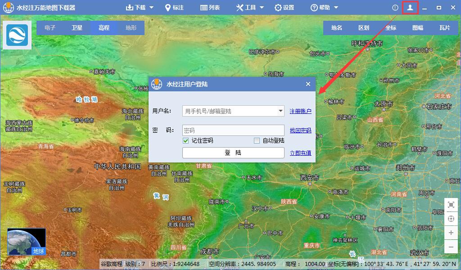The image size is (461, 270).
Task: Click the login dialog globe logo
Action: 157,84
